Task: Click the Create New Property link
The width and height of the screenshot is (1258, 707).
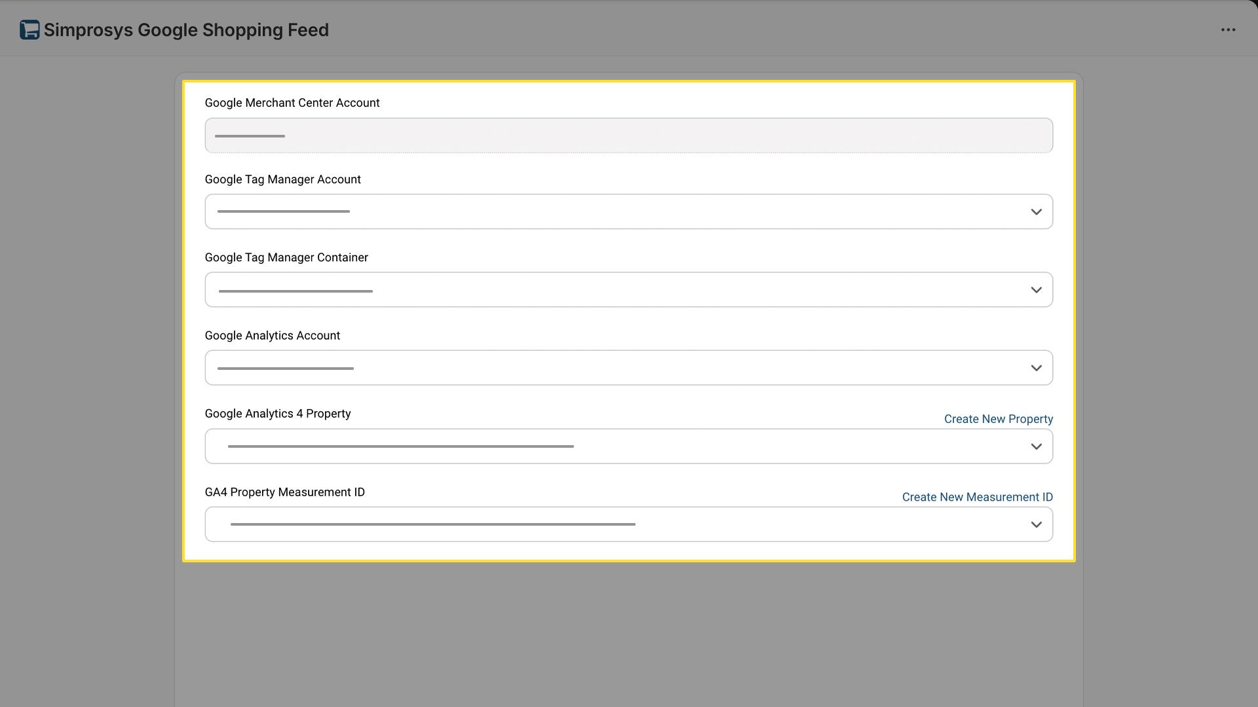Action: tap(999, 419)
